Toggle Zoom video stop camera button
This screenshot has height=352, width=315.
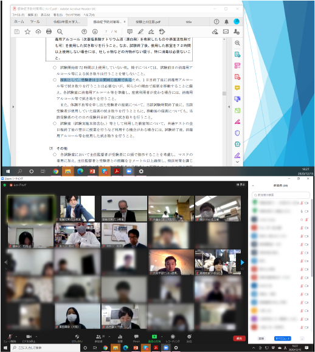click(29, 338)
